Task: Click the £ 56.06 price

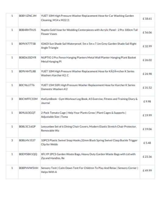Action: tap(147, 33)
